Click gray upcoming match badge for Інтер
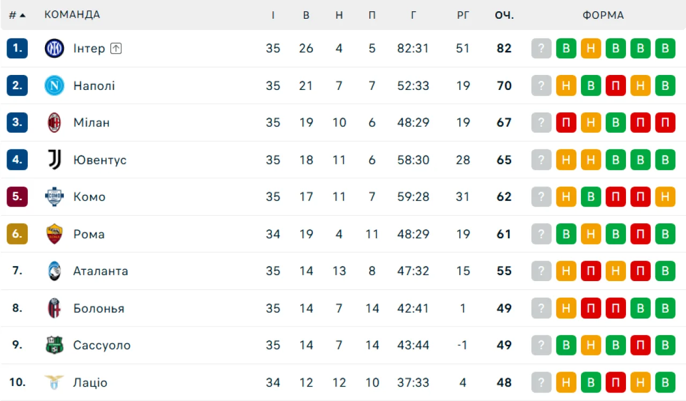Screen dimensions: 686x401 coord(541,49)
